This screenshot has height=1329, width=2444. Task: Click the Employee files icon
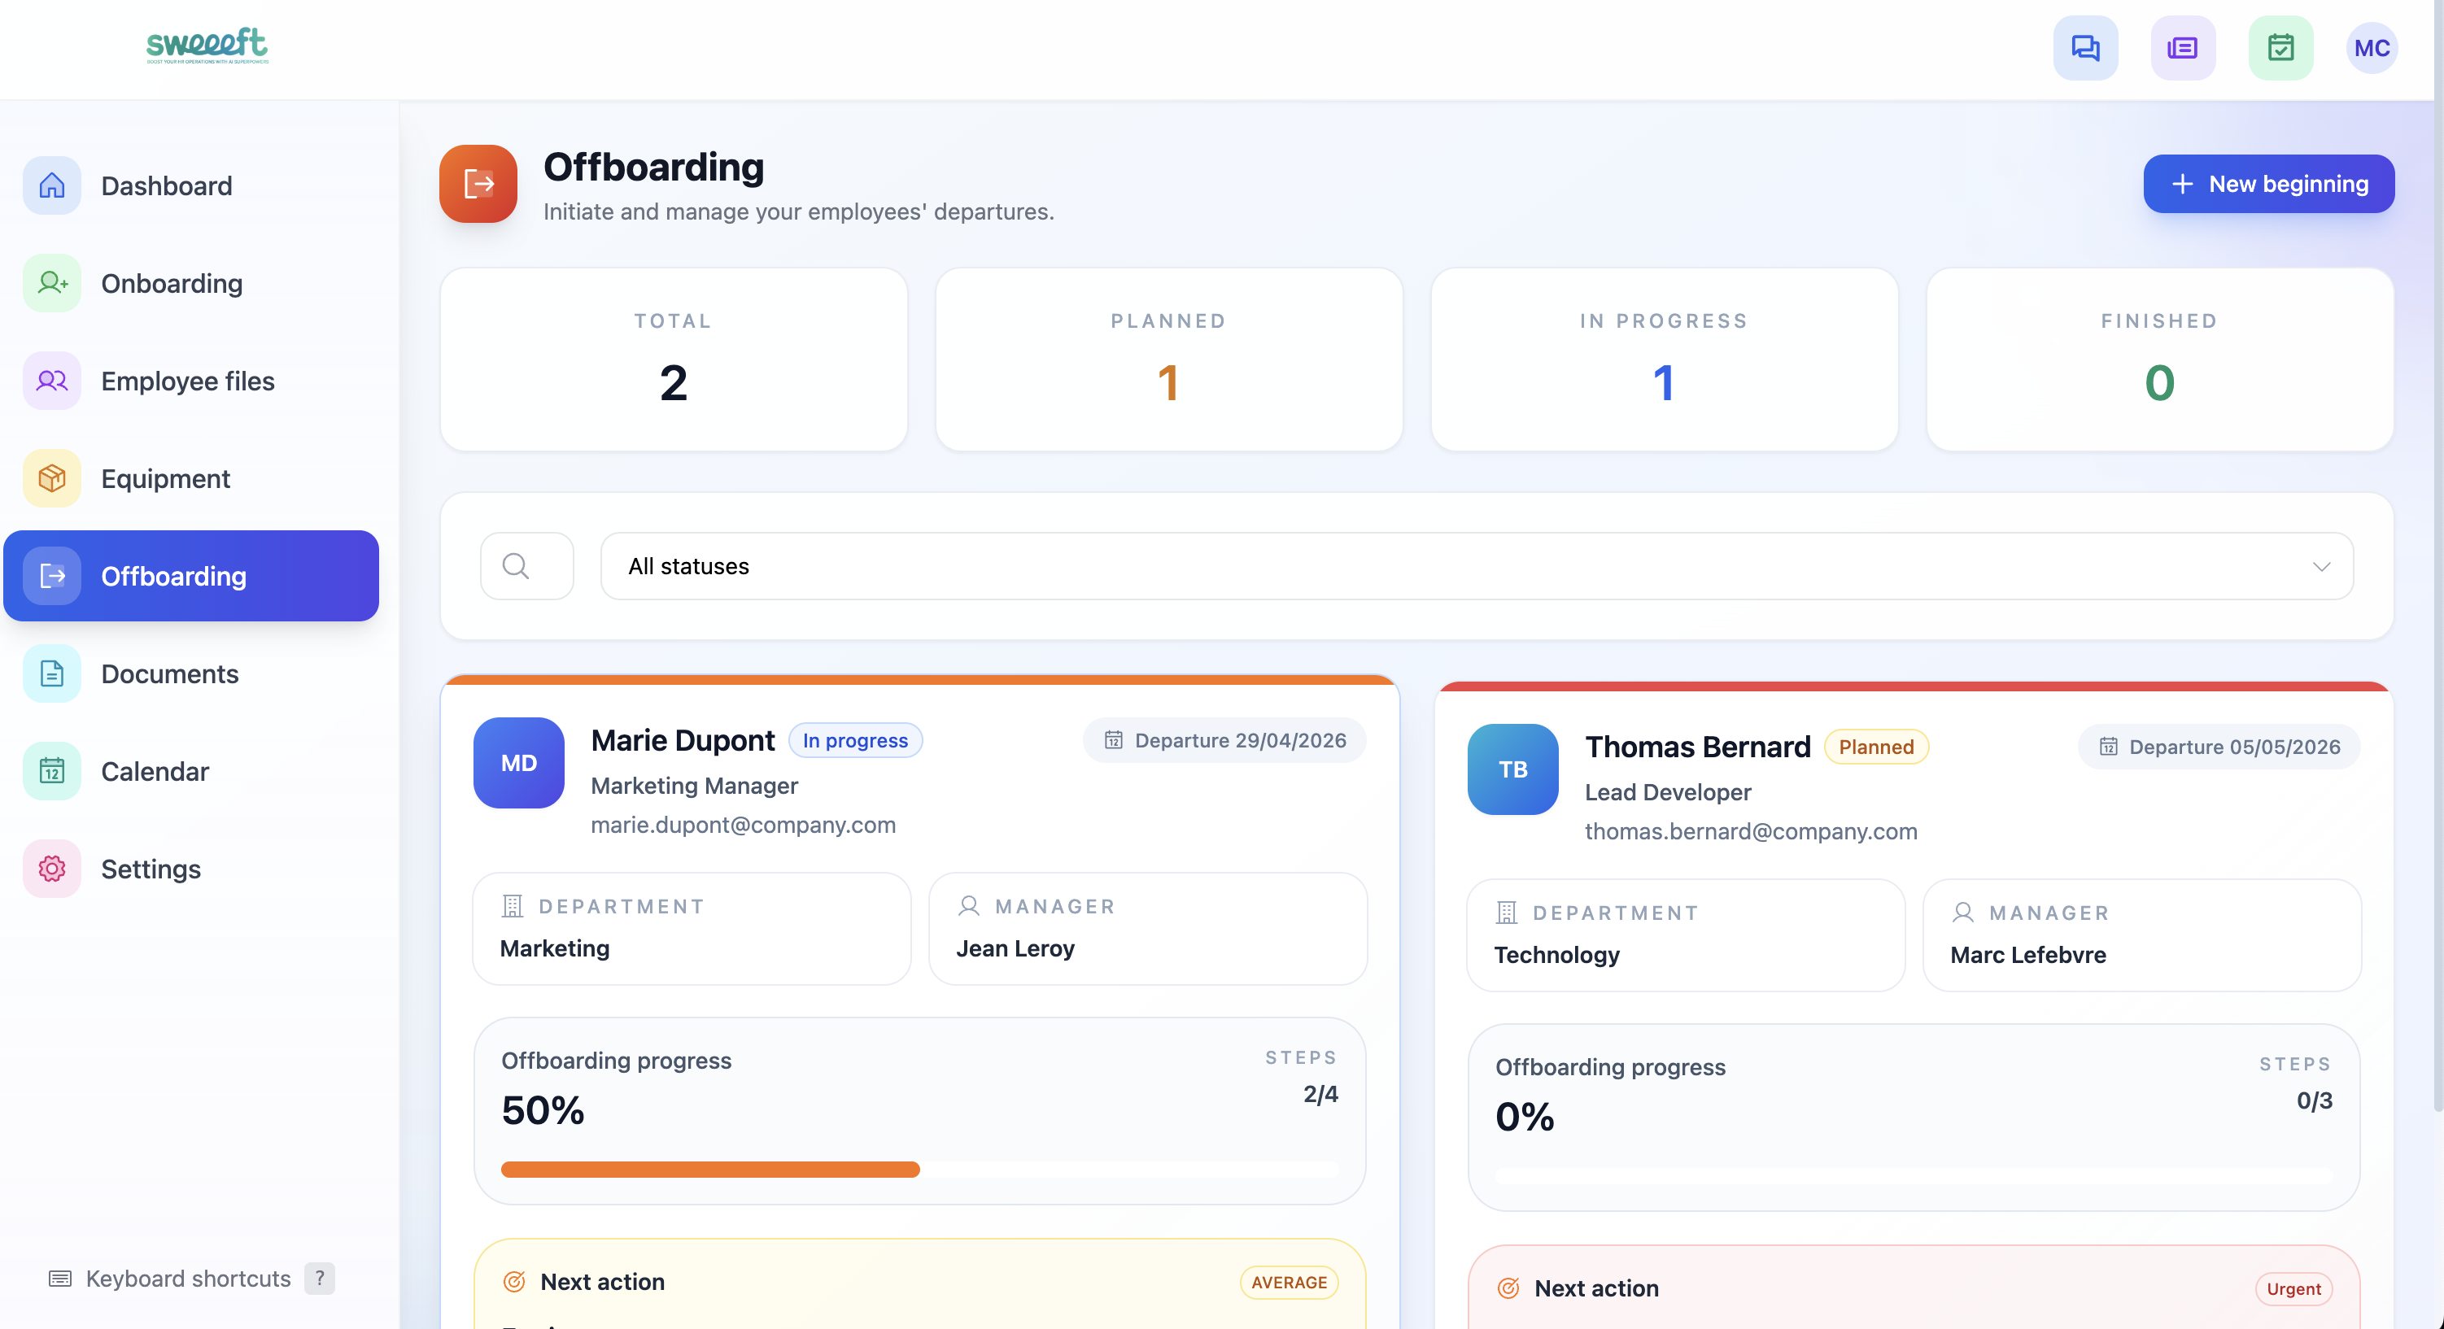click(x=51, y=381)
